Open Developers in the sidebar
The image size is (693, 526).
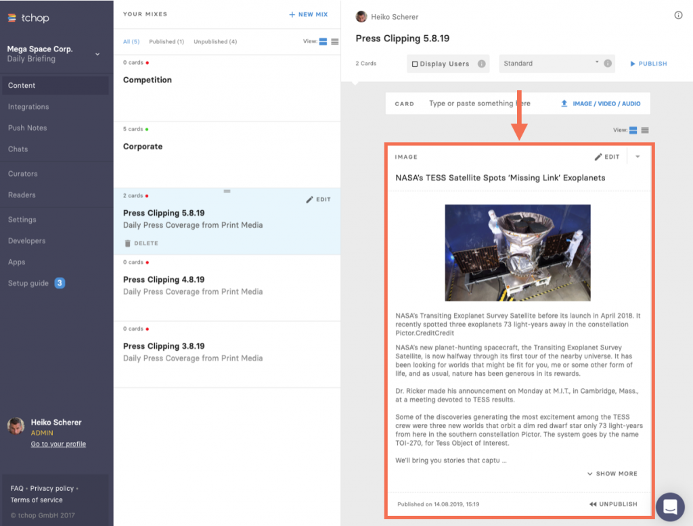pyautogui.click(x=26, y=241)
